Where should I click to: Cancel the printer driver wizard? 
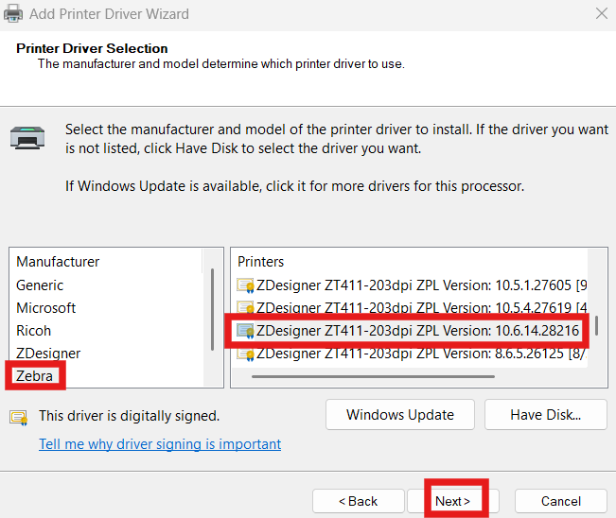pos(560,501)
